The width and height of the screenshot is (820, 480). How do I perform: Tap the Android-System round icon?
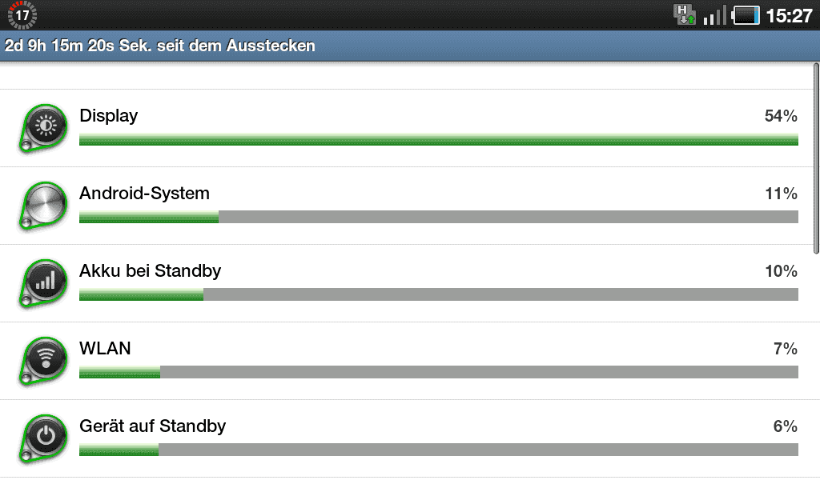44,206
